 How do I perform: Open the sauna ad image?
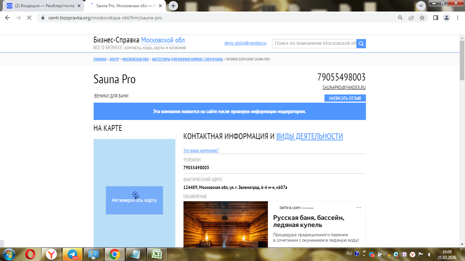click(226, 224)
